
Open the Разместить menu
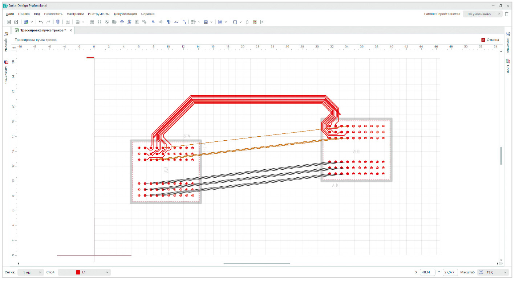click(x=53, y=14)
